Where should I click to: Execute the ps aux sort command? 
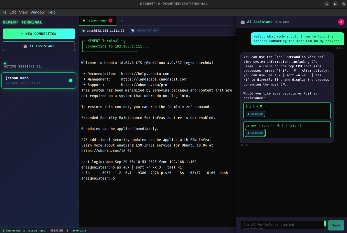point(255,133)
